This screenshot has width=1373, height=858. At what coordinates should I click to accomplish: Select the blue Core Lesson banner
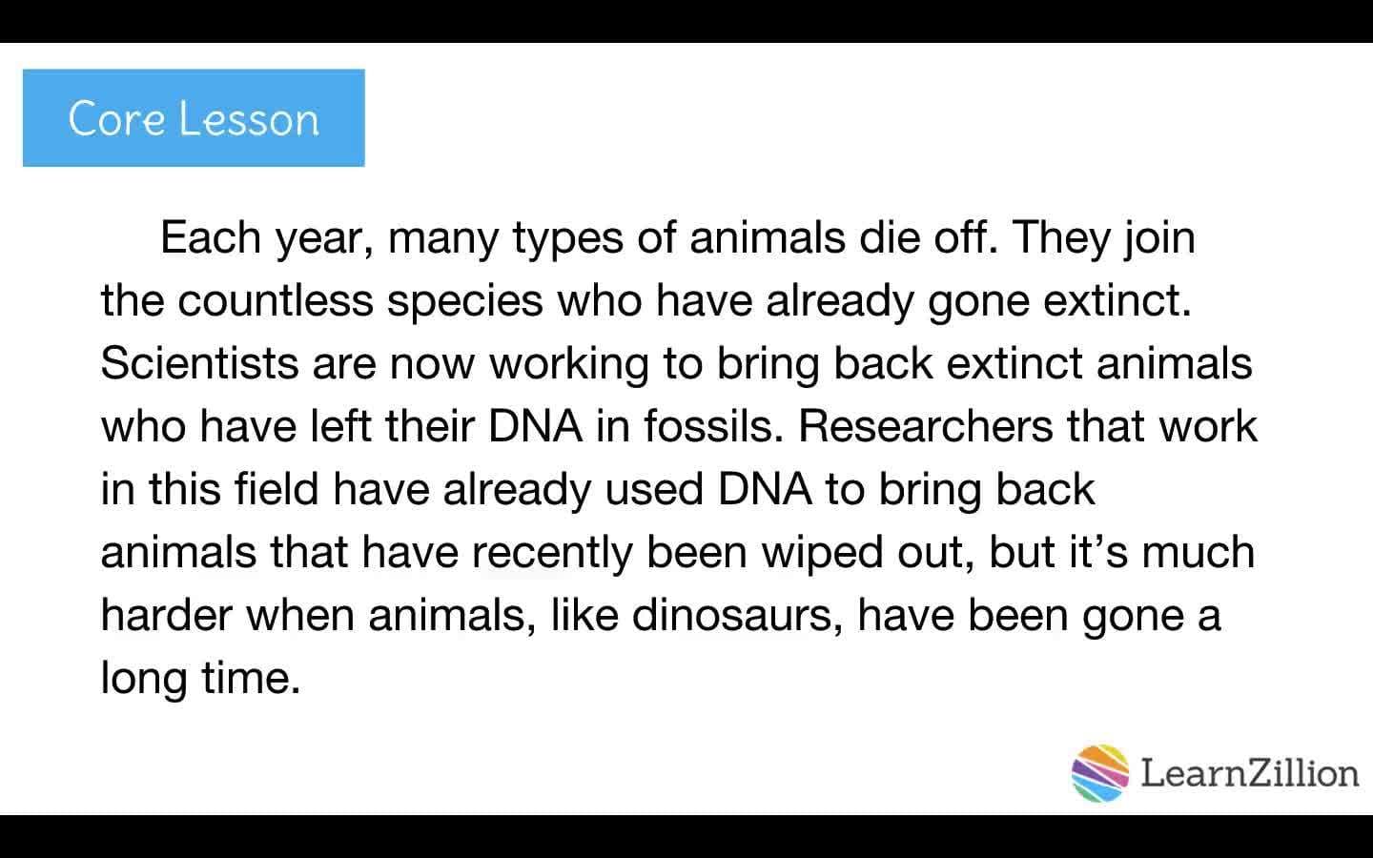tap(194, 118)
